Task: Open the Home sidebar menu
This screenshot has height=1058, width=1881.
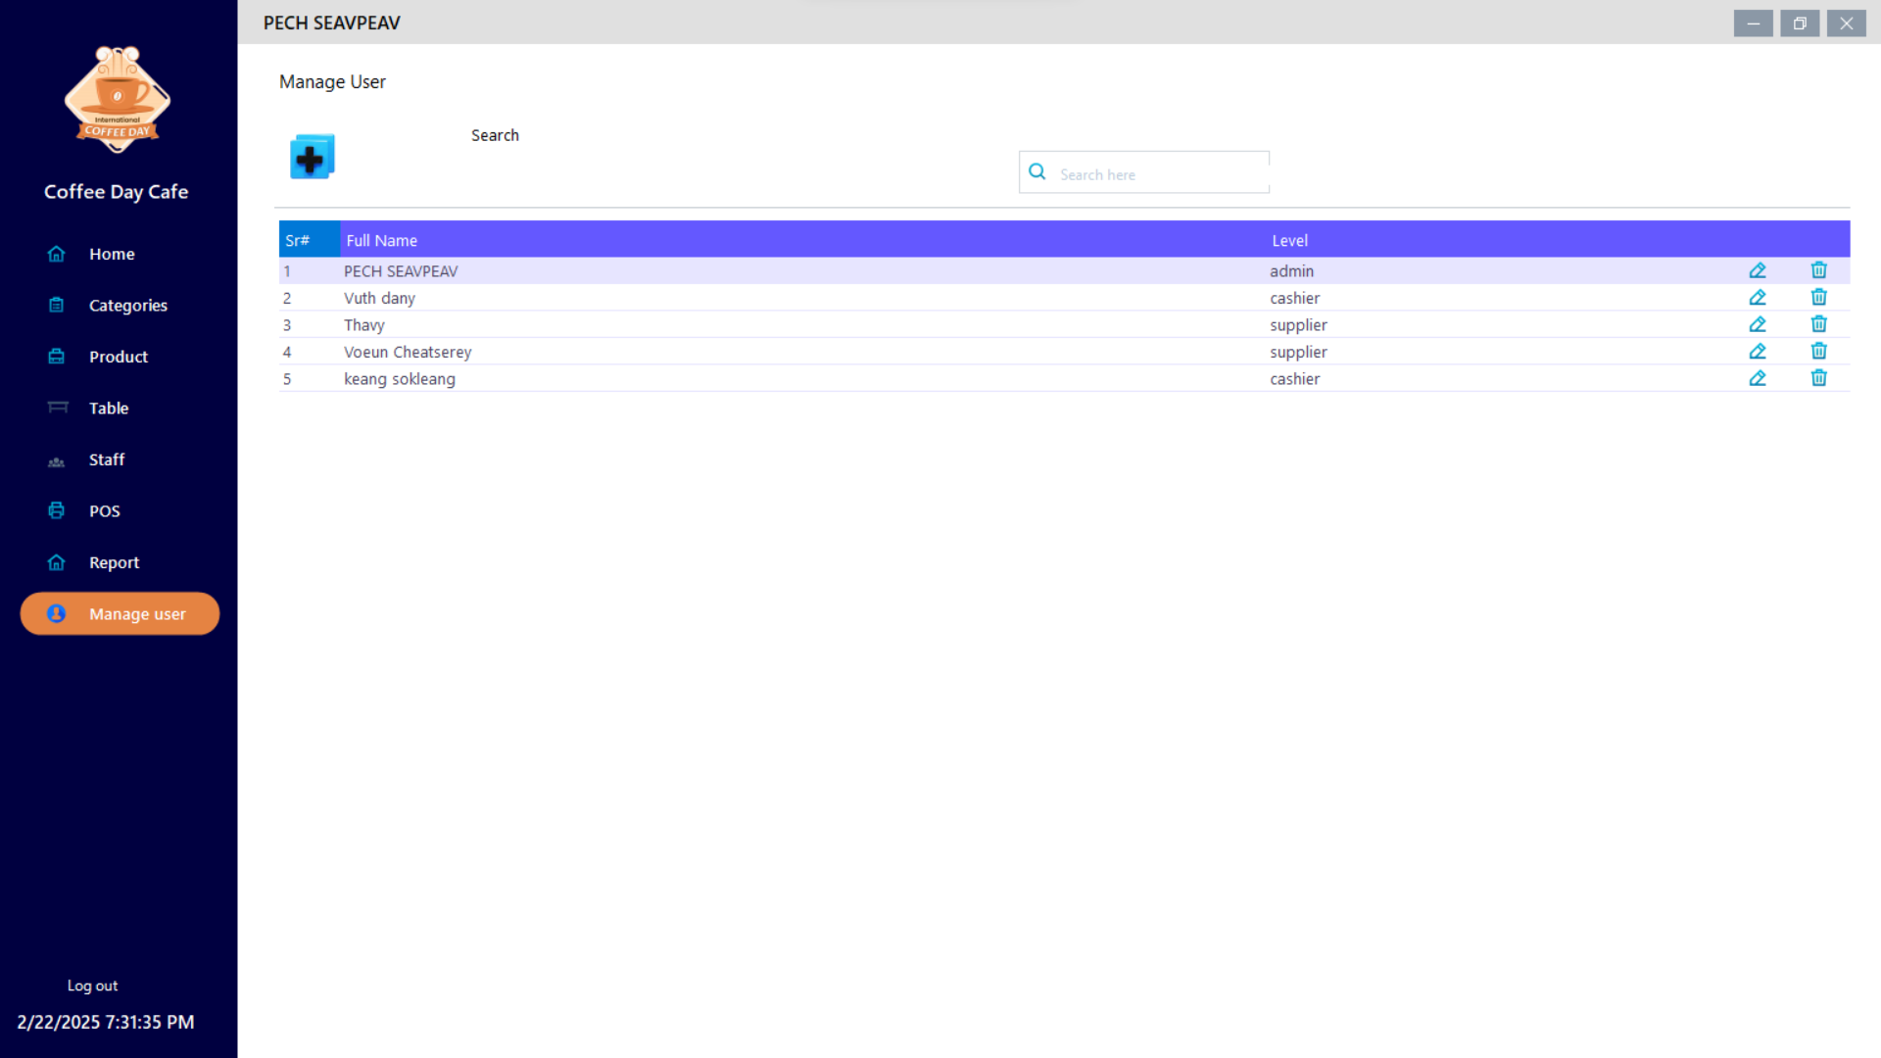Action: coord(112,254)
